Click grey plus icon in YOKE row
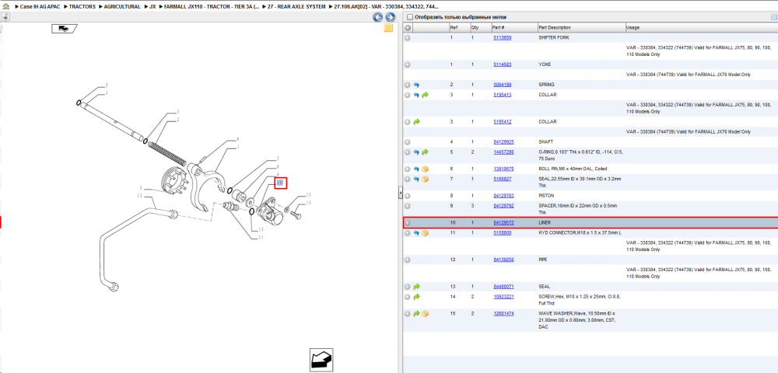This screenshot has height=373, width=778. click(x=408, y=64)
